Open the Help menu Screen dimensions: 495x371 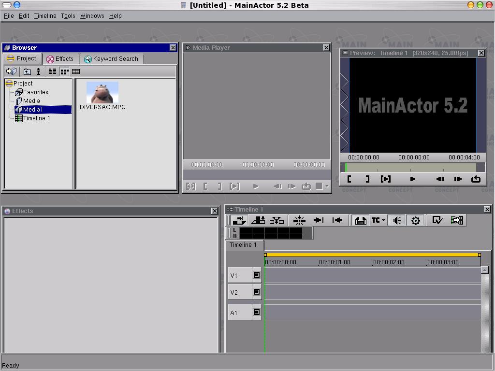coord(115,16)
